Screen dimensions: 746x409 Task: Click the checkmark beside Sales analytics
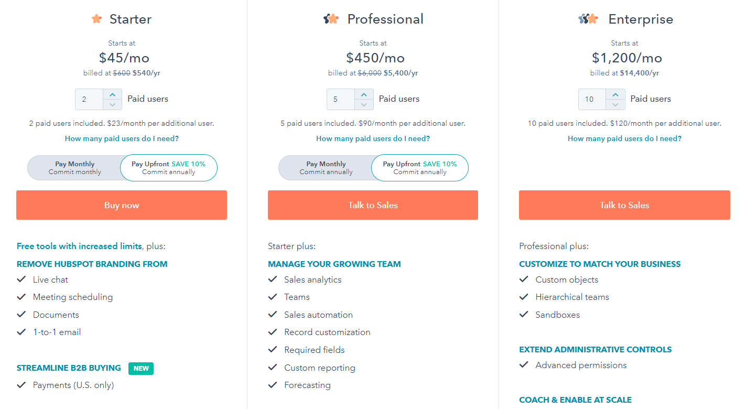pyautogui.click(x=273, y=279)
